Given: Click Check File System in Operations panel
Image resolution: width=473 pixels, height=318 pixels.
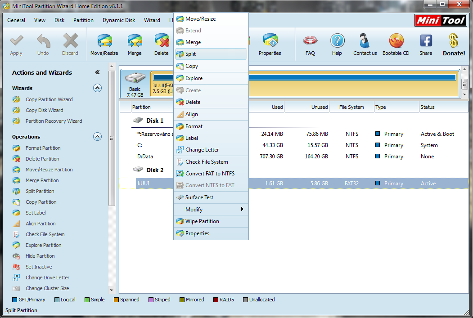Looking at the screenshot, I should tap(45, 234).
